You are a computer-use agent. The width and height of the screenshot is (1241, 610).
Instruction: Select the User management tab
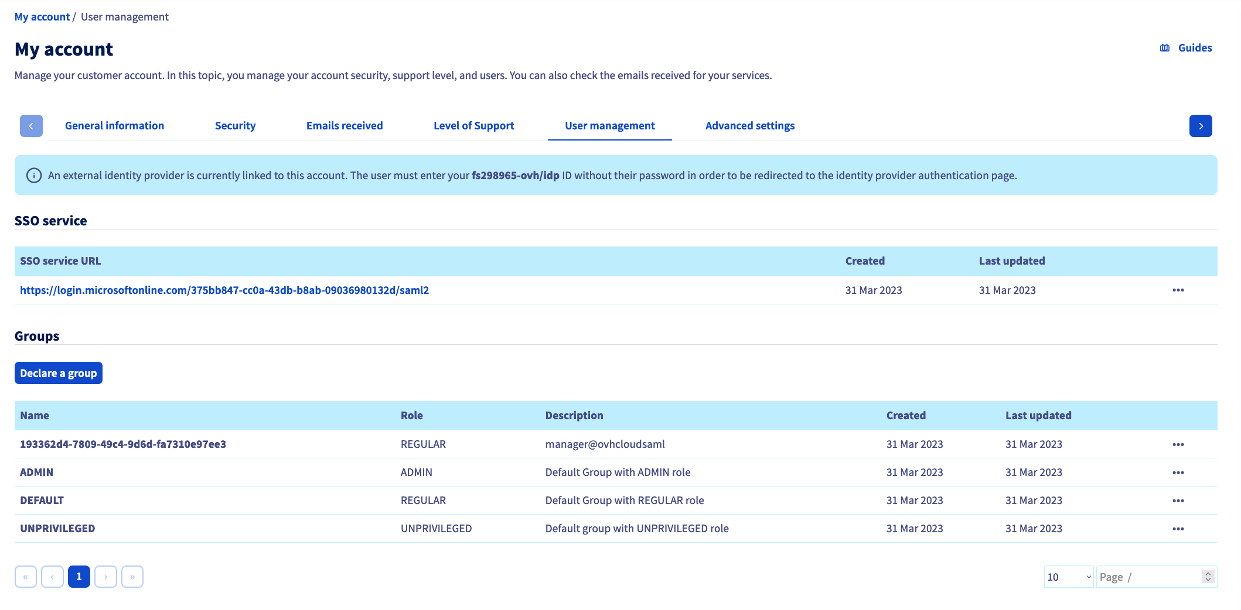pos(610,126)
